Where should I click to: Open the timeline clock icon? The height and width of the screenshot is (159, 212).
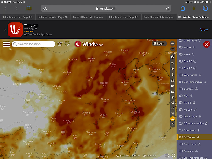pyautogui.click(x=167, y=156)
